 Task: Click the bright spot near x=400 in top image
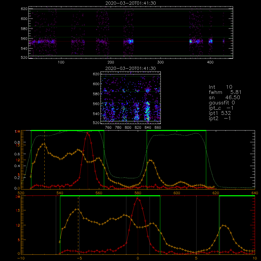coord(211,41)
